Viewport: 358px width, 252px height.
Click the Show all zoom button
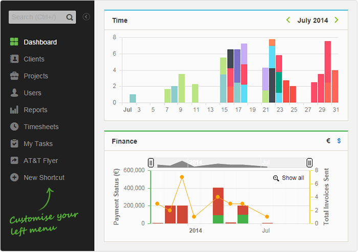pyautogui.click(x=288, y=178)
